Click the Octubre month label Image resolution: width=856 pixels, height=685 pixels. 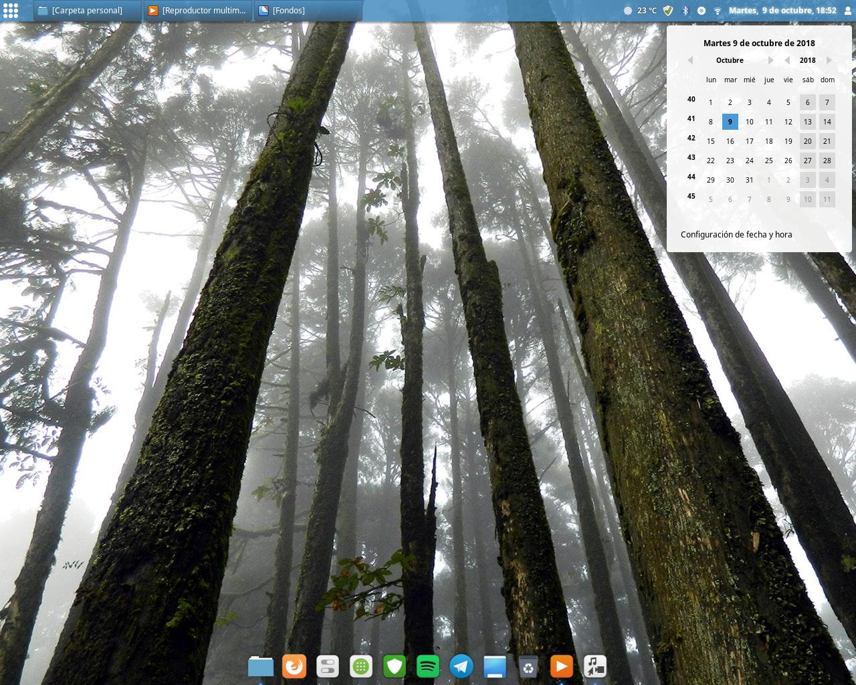pos(730,60)
